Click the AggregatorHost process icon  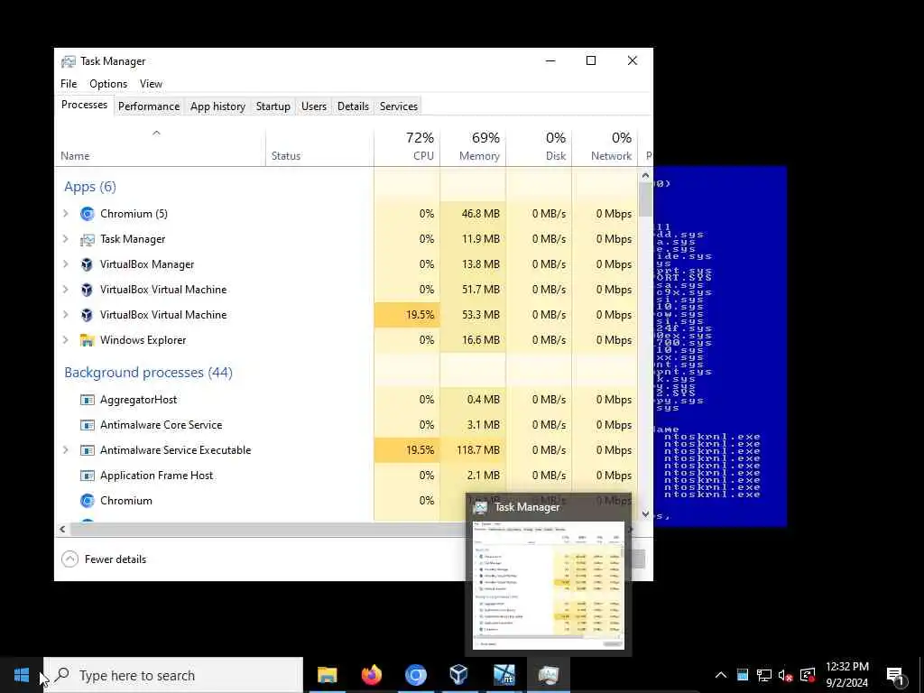(88, 400)
